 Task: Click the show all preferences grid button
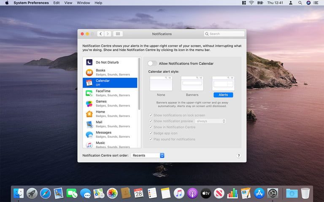pos(118,34)
